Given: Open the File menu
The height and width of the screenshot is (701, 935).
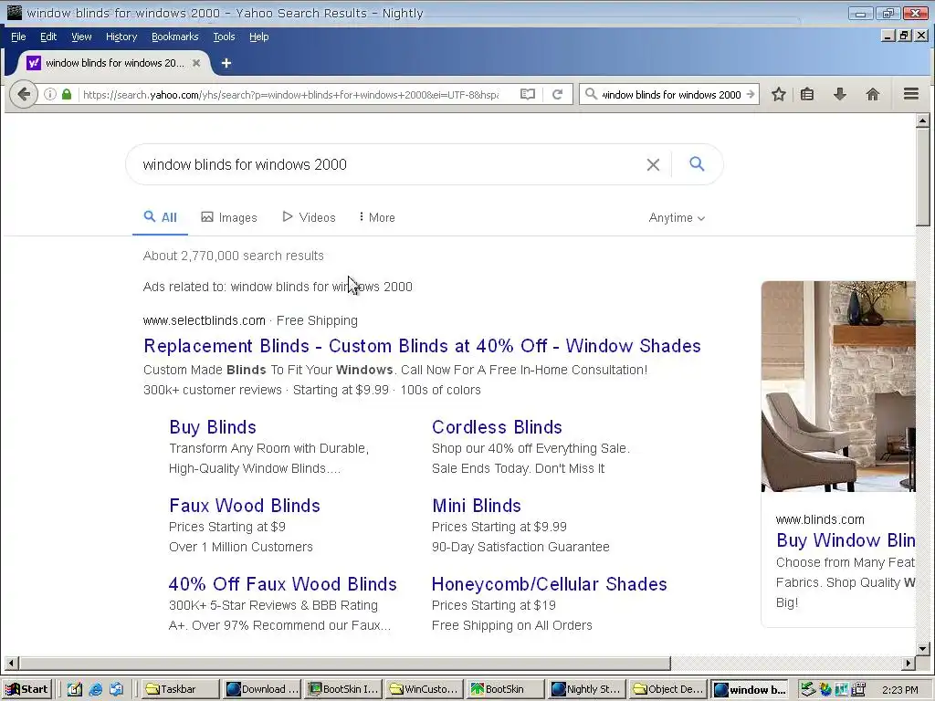Looking at the screenshot, I should point(18,37).
